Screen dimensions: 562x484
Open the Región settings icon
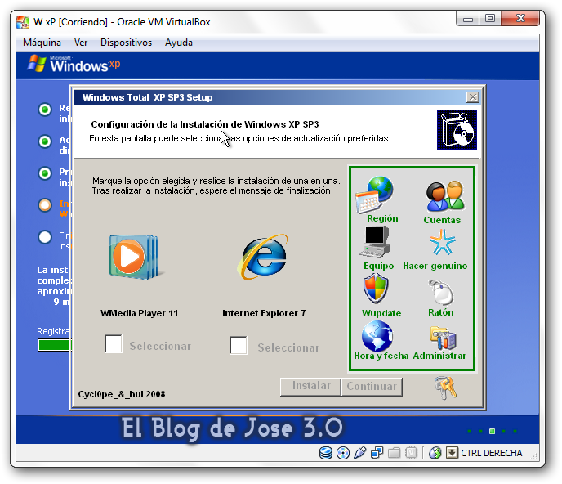pyautogui.click(x=375, y=194)
